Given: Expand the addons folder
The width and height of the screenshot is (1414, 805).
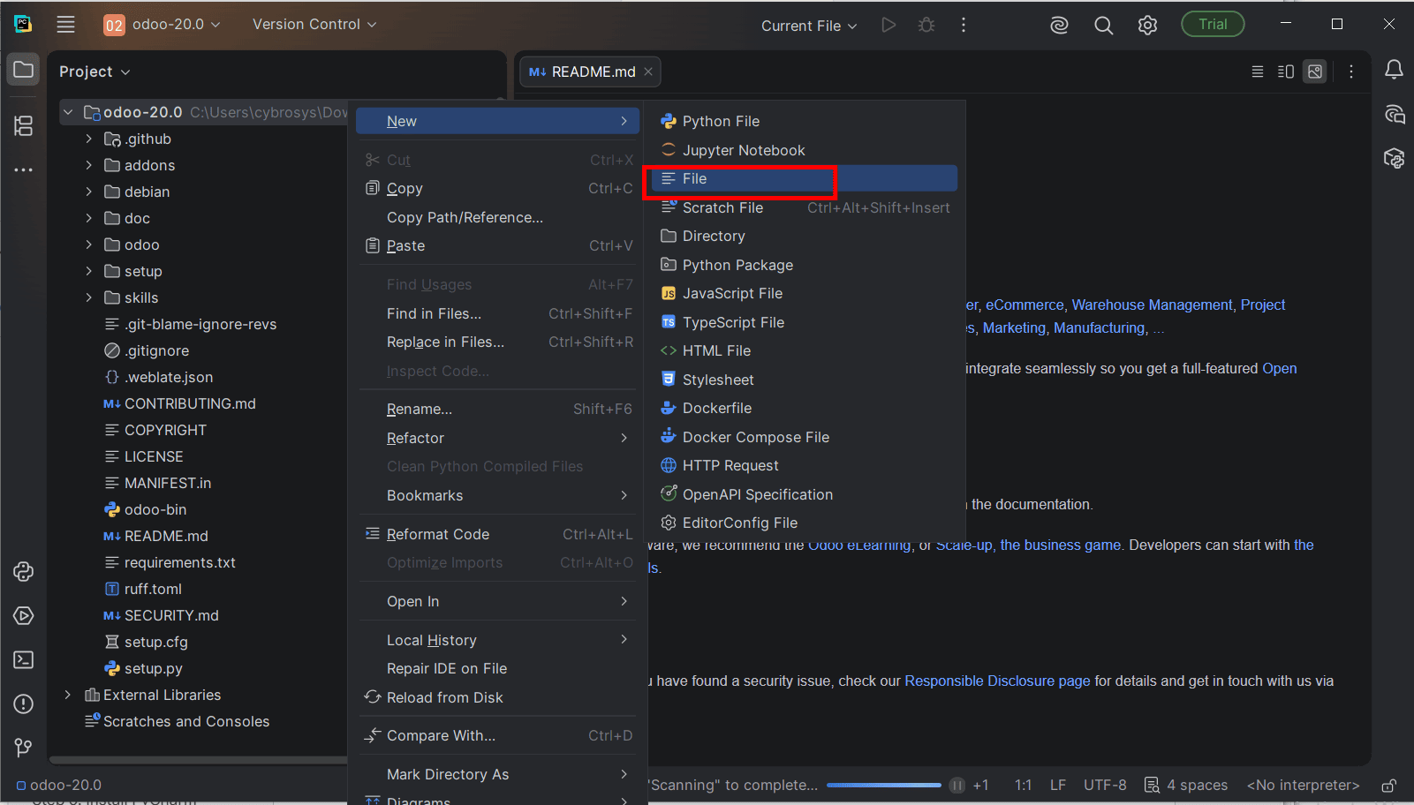Looking at the screenshot, I should [88, 165].
